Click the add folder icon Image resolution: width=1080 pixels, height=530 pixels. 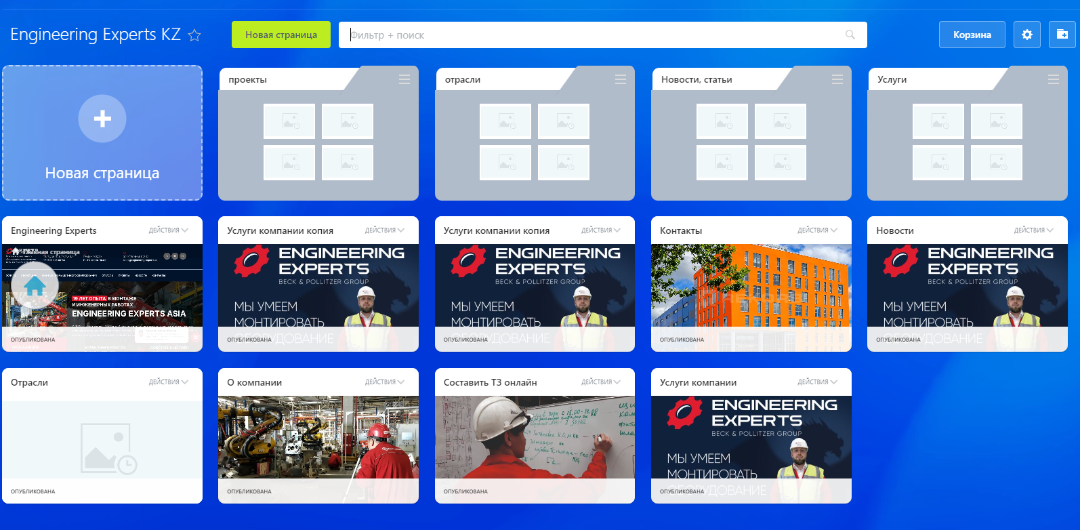point(1062,35)
